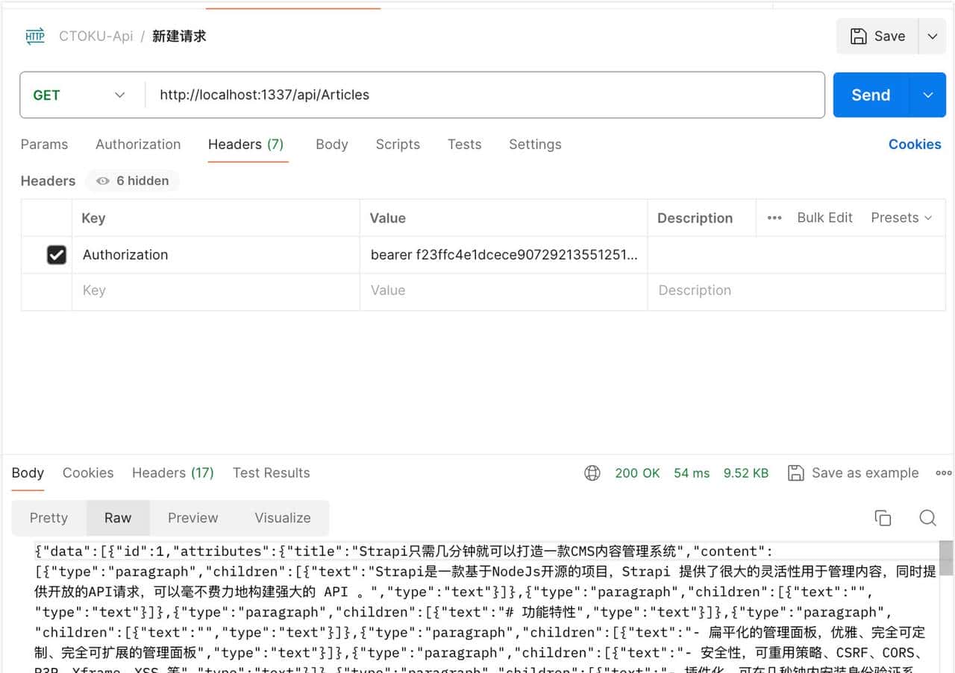Click the Cookies link
The width and height of the screenshot is (955, 673).
click(915, 144)
